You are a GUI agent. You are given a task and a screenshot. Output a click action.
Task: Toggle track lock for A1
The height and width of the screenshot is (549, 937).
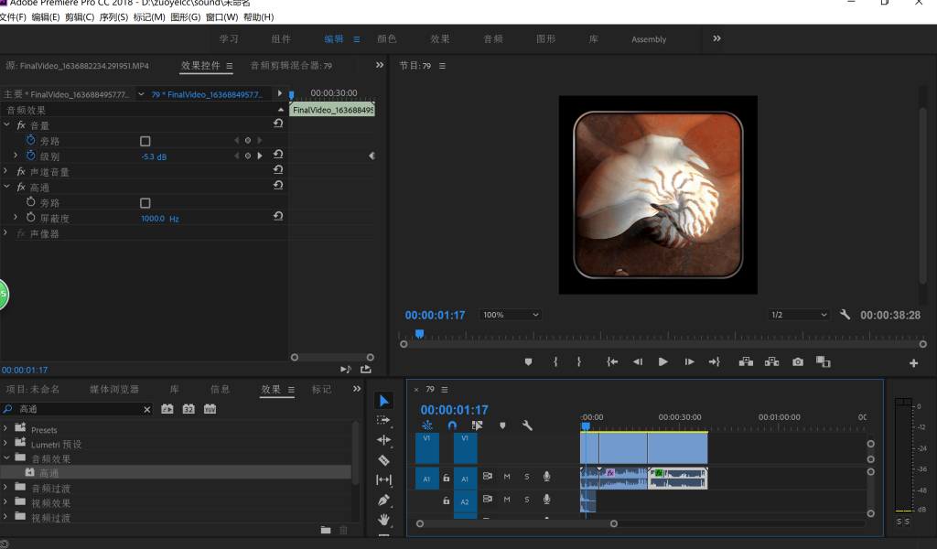pyautogui.click(x=447, y=478)
